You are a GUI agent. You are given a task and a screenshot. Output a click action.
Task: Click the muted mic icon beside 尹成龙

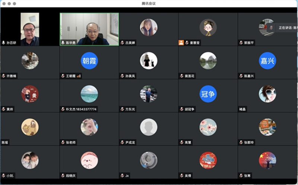[122, 142]
